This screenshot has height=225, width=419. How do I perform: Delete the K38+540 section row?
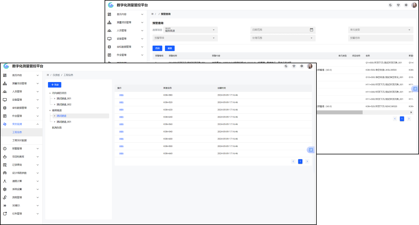(x=121, y=132)
